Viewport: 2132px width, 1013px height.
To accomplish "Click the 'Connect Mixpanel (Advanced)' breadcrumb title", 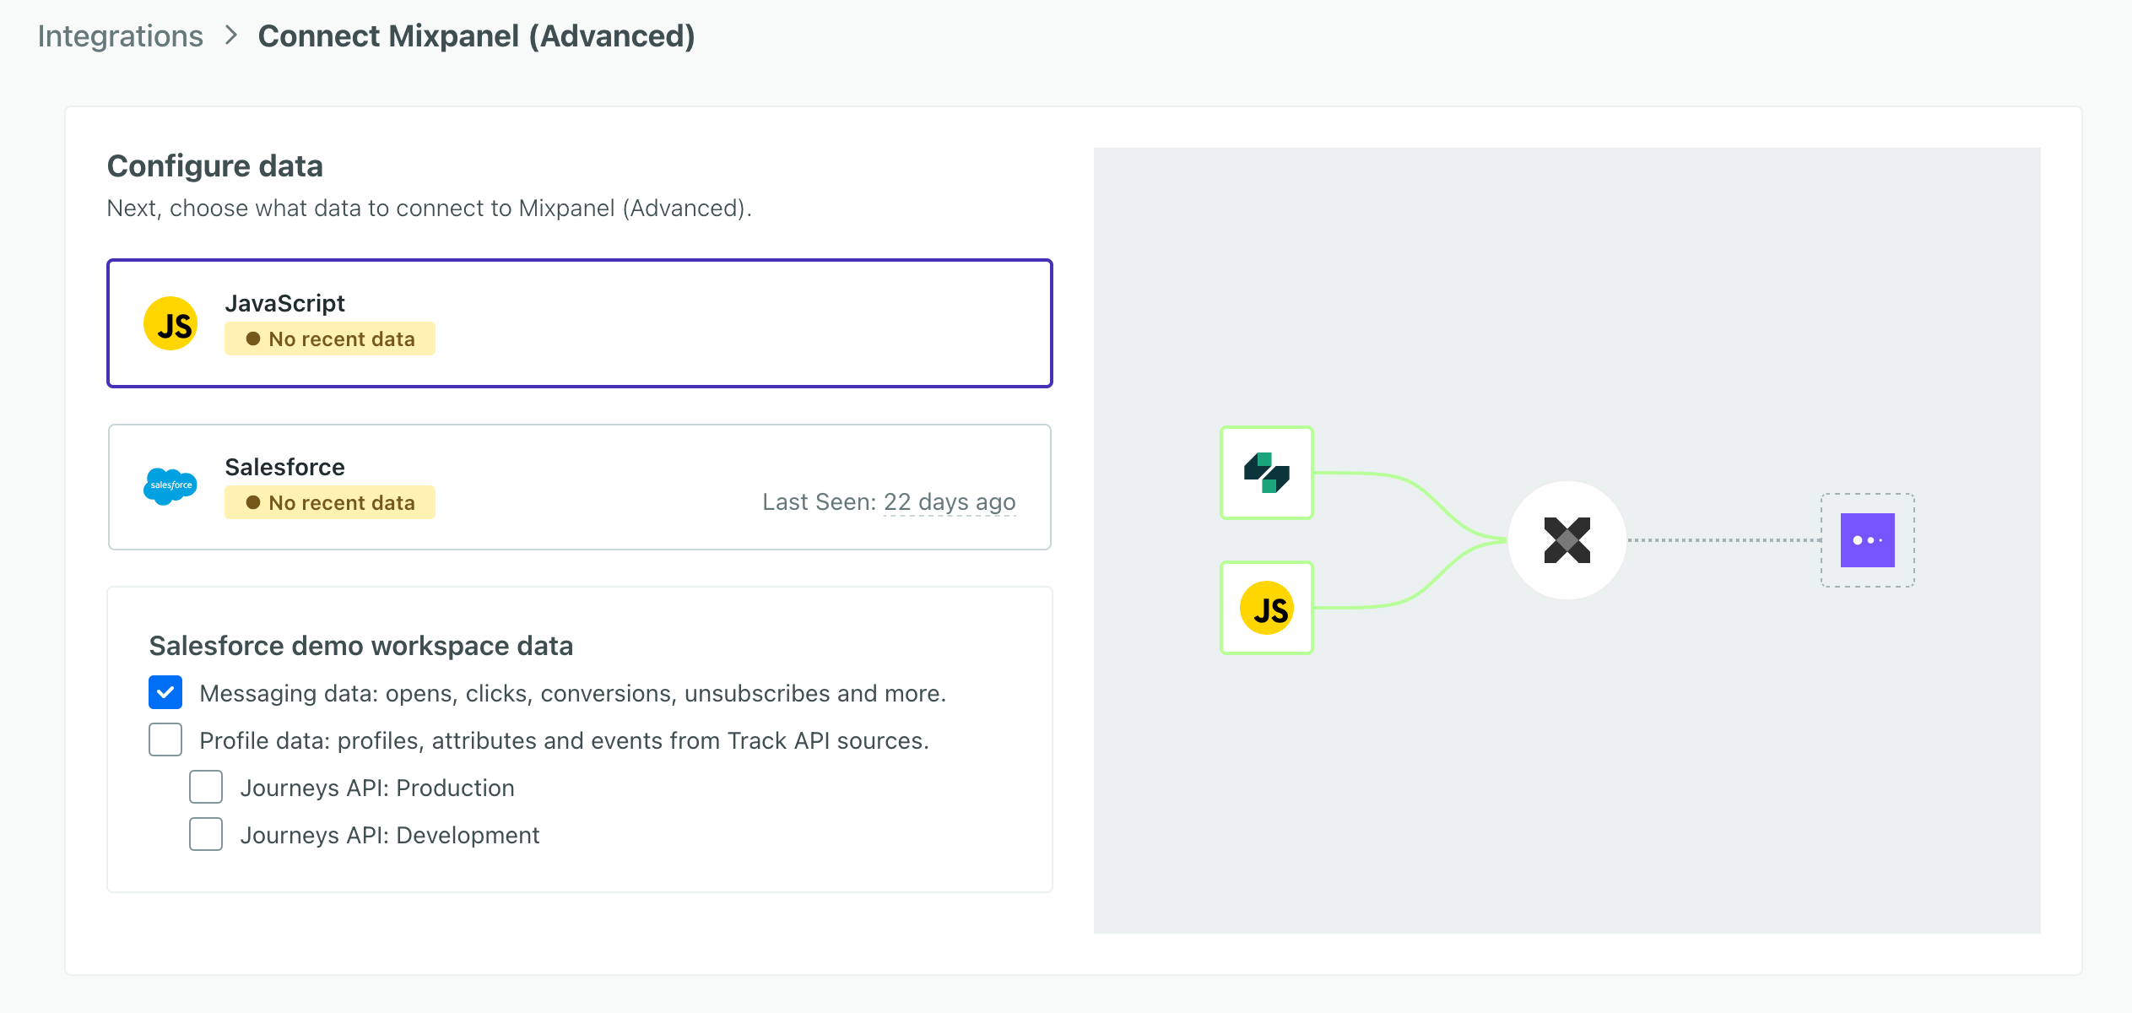I will click(x=476, y=36).
